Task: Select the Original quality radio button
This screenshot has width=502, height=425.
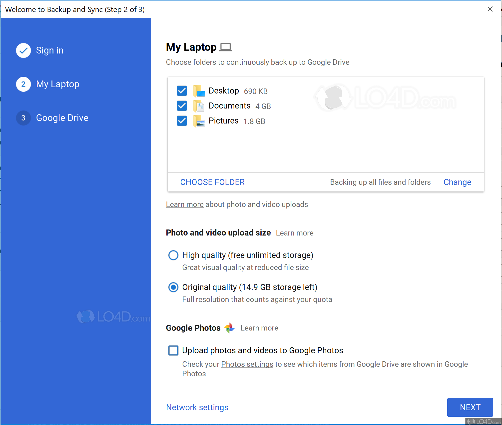Action: click(x=173, y=287)
